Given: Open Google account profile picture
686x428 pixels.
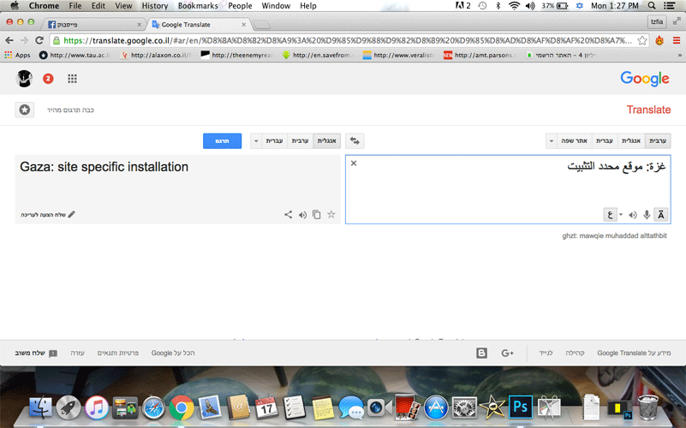Looking at the screenshot, I should [25, 79].
